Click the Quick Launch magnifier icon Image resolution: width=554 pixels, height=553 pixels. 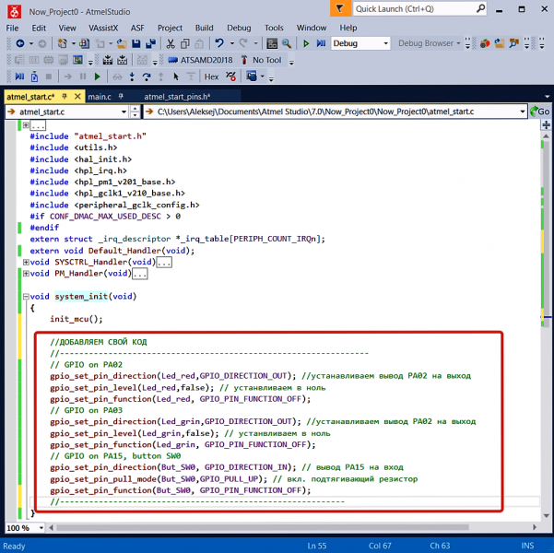coord(480,8)
